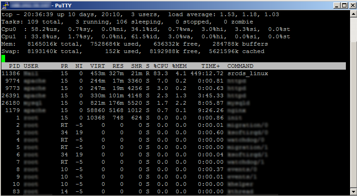Click the Cpu0 58.2%us value

[x=44, y=29]
